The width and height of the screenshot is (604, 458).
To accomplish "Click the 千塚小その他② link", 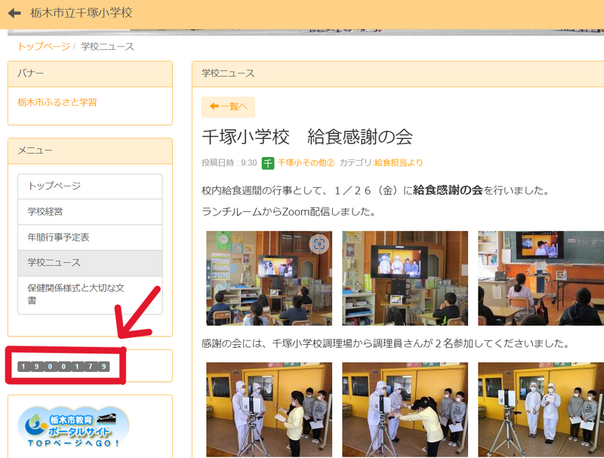I will pyautogui.click(x=306, y=162).
